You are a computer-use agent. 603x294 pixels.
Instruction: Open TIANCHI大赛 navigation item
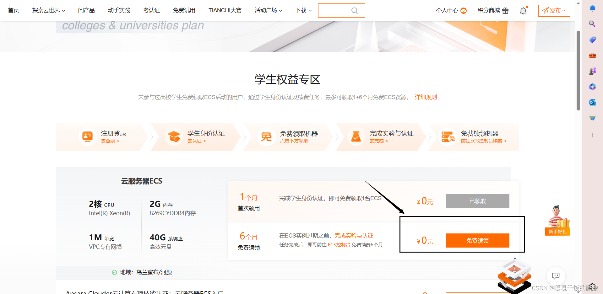pyautogui.click(x=225, y=10)
